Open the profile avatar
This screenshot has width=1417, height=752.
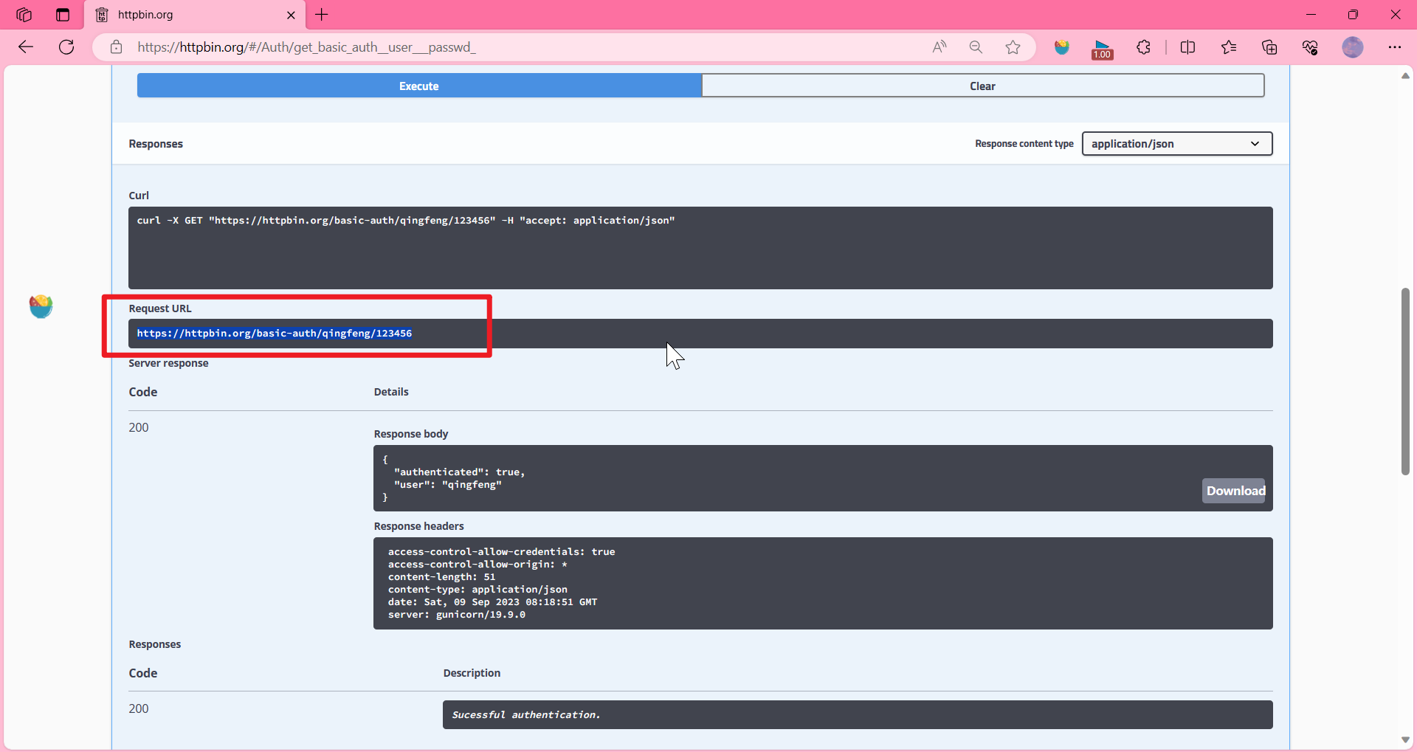[1353, 47]
